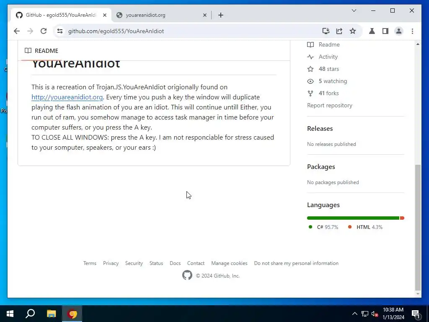The width and height of the screenshot is (429, 322).
Task: Open the Status footer link
Action: click(x=156, y=263)
